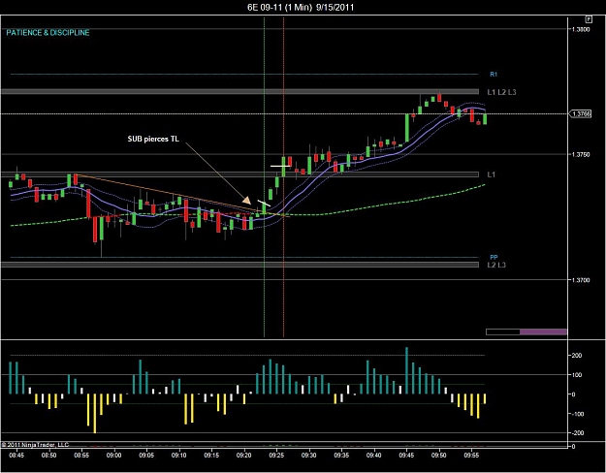Click the 1.3700 price axis label
Screen dimensions: 606x473
click(581, 280)
